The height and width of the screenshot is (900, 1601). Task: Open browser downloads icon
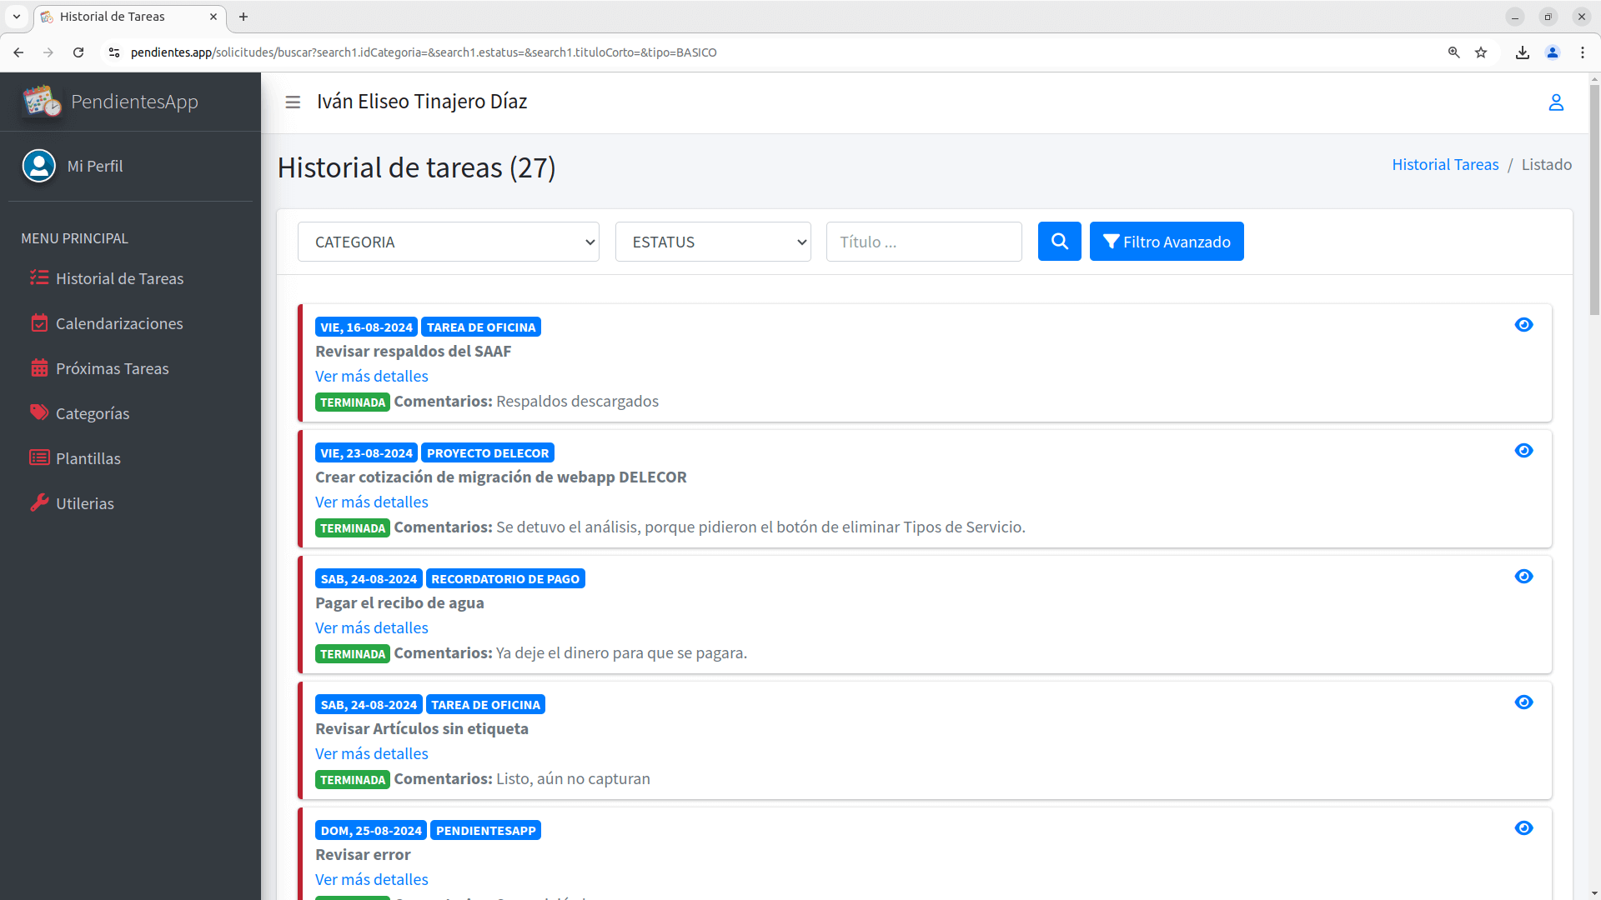(1523, 52)
